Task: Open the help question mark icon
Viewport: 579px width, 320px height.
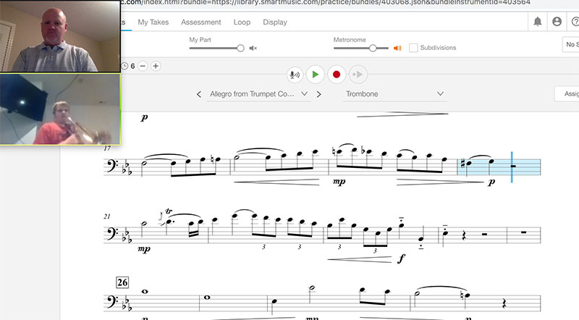Action: (575, 22)
